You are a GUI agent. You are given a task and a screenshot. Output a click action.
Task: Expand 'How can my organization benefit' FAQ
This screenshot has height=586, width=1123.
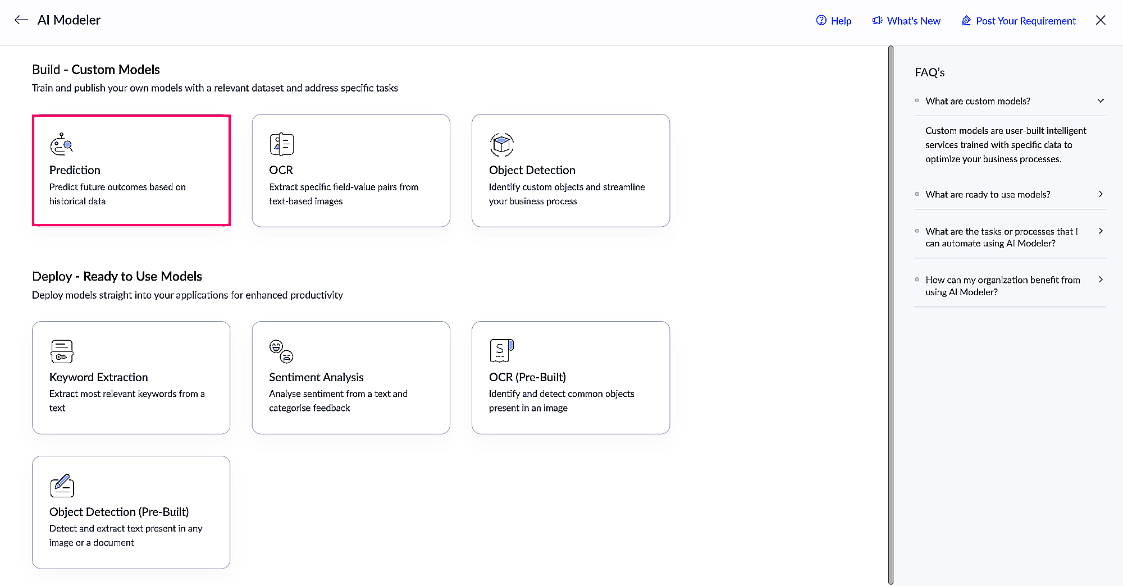pos(1101,280)
